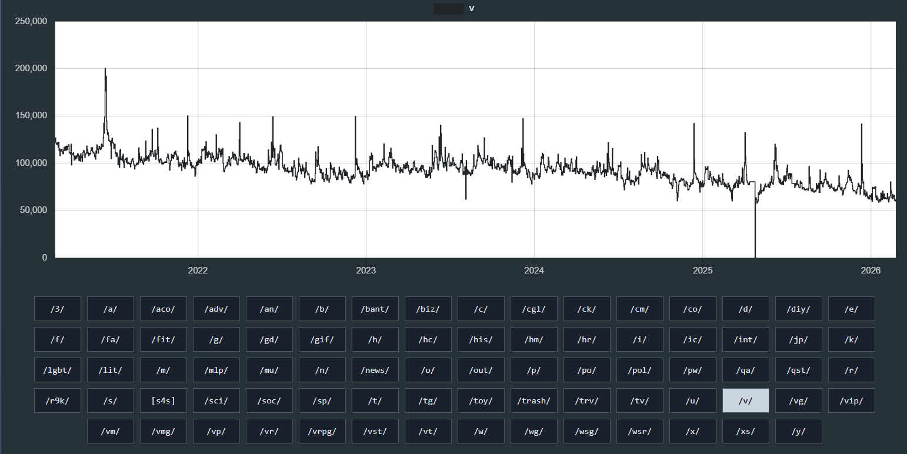
Task: Open the /lgbt/ board stats
Action: click(58, 370)
